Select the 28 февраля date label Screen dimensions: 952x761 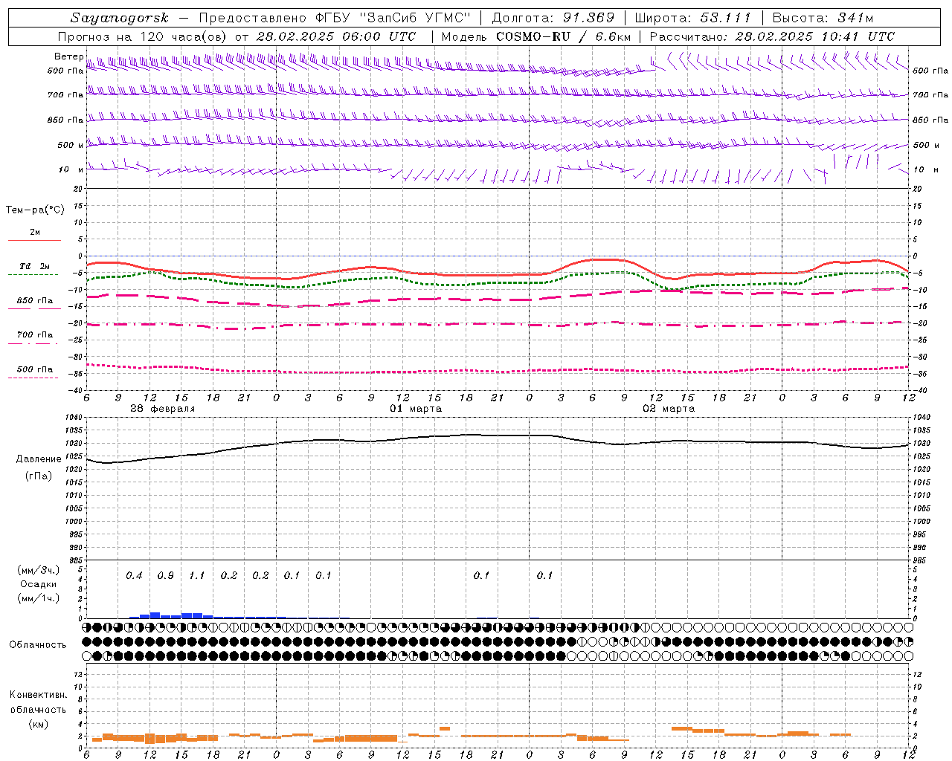coord(163,409)
